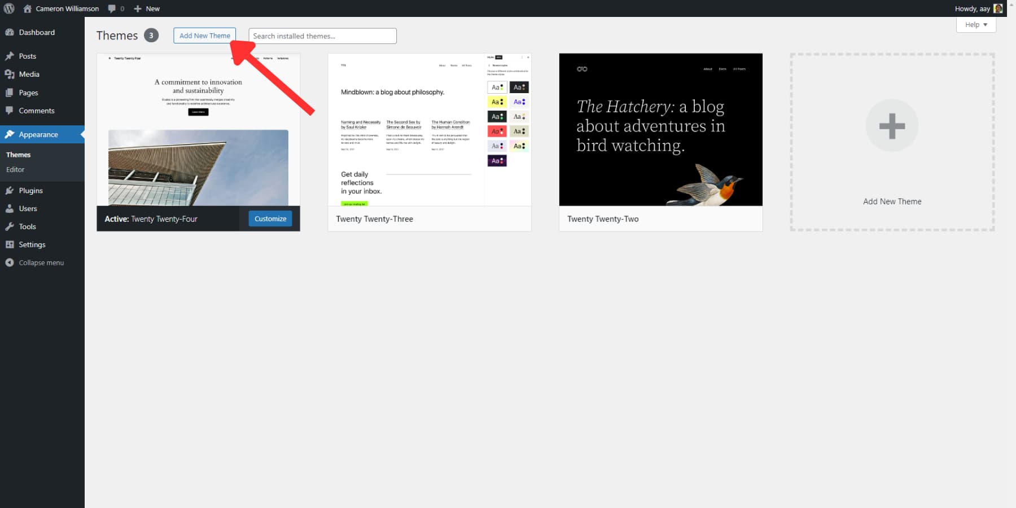Screen dimensions: 1016x508
Task: Go to the Dashboard menu item
Action: point(37,32)
